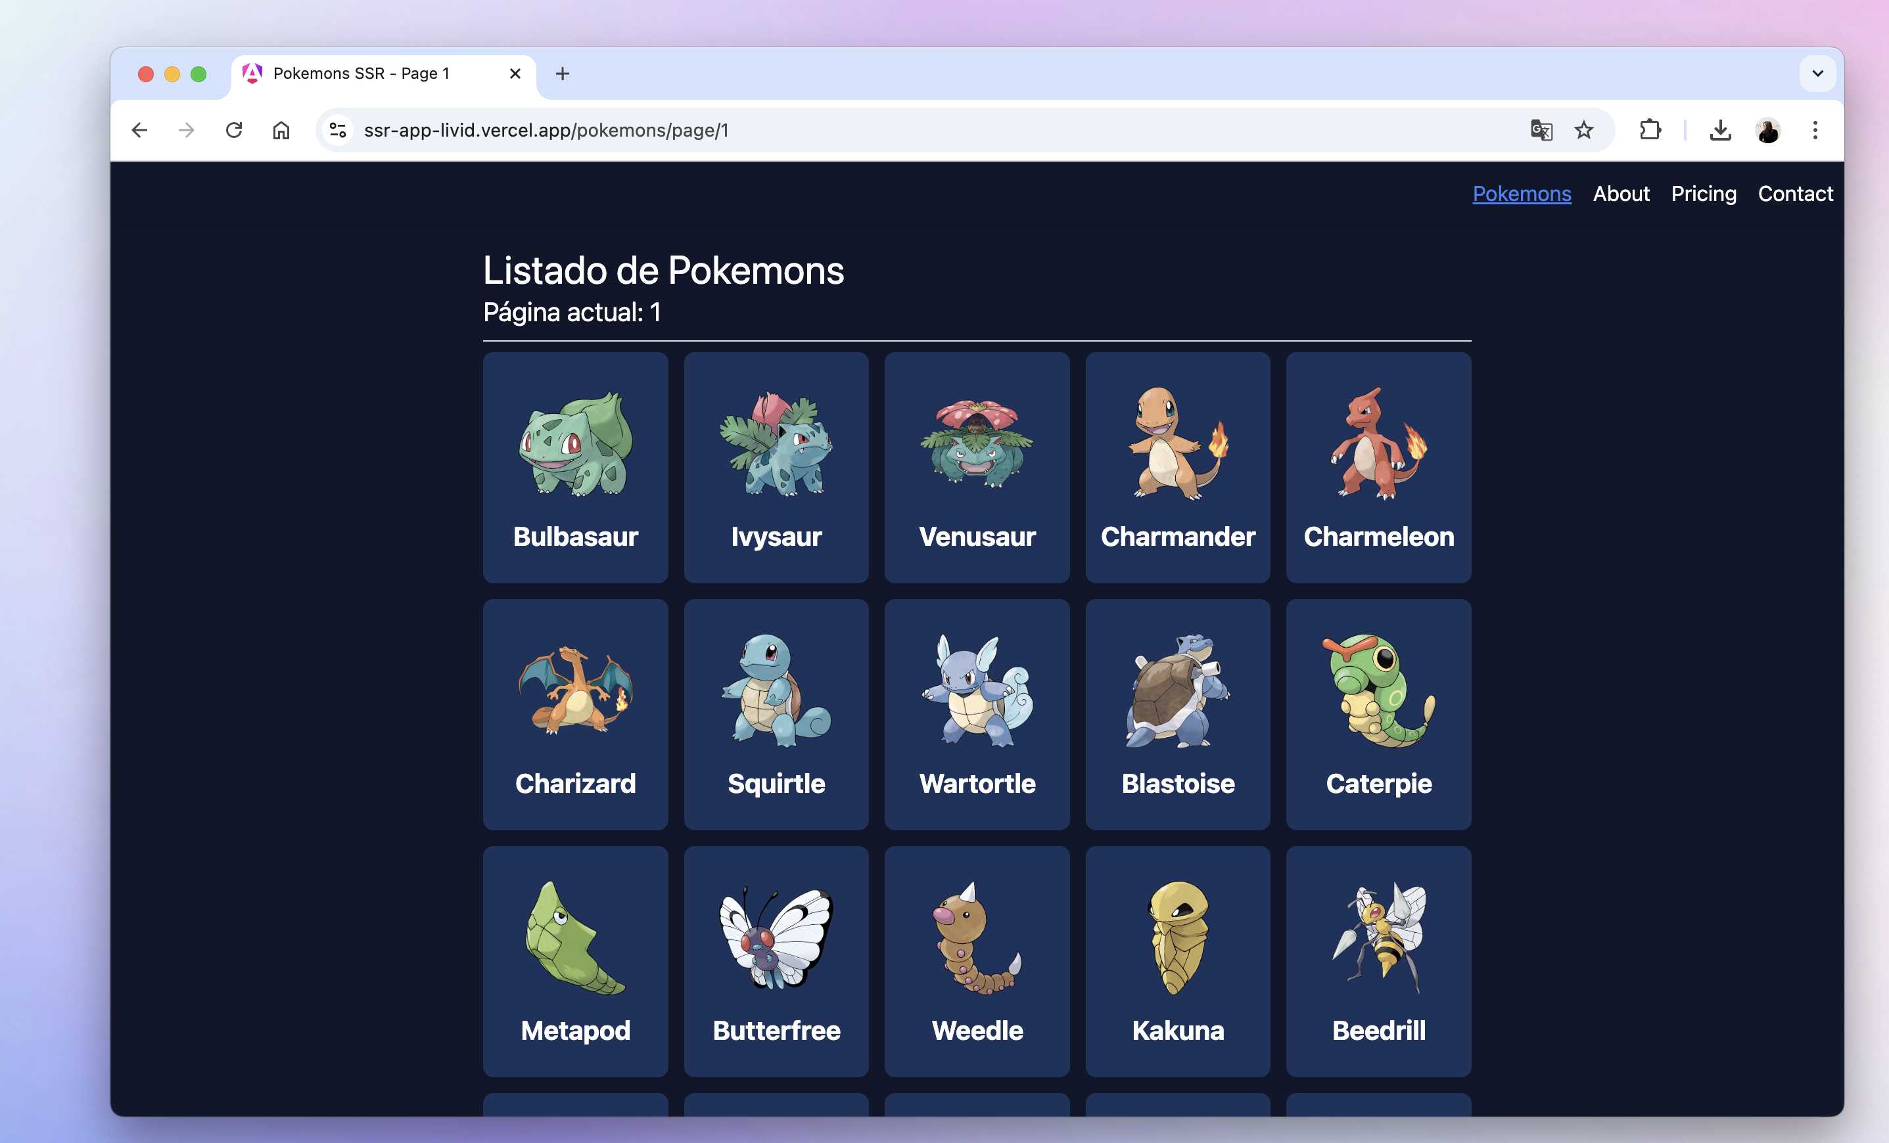
Task: Click the Metapod name label
Action: click(575, 1031)
